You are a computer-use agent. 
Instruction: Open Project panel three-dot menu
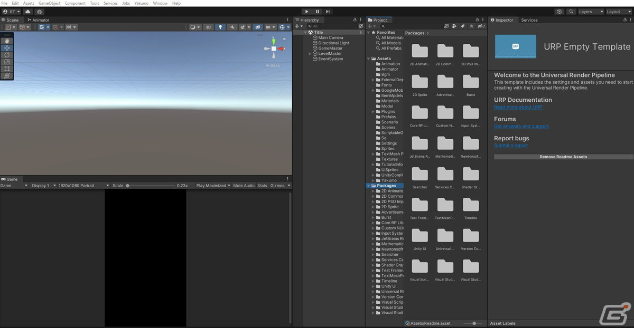483,20
